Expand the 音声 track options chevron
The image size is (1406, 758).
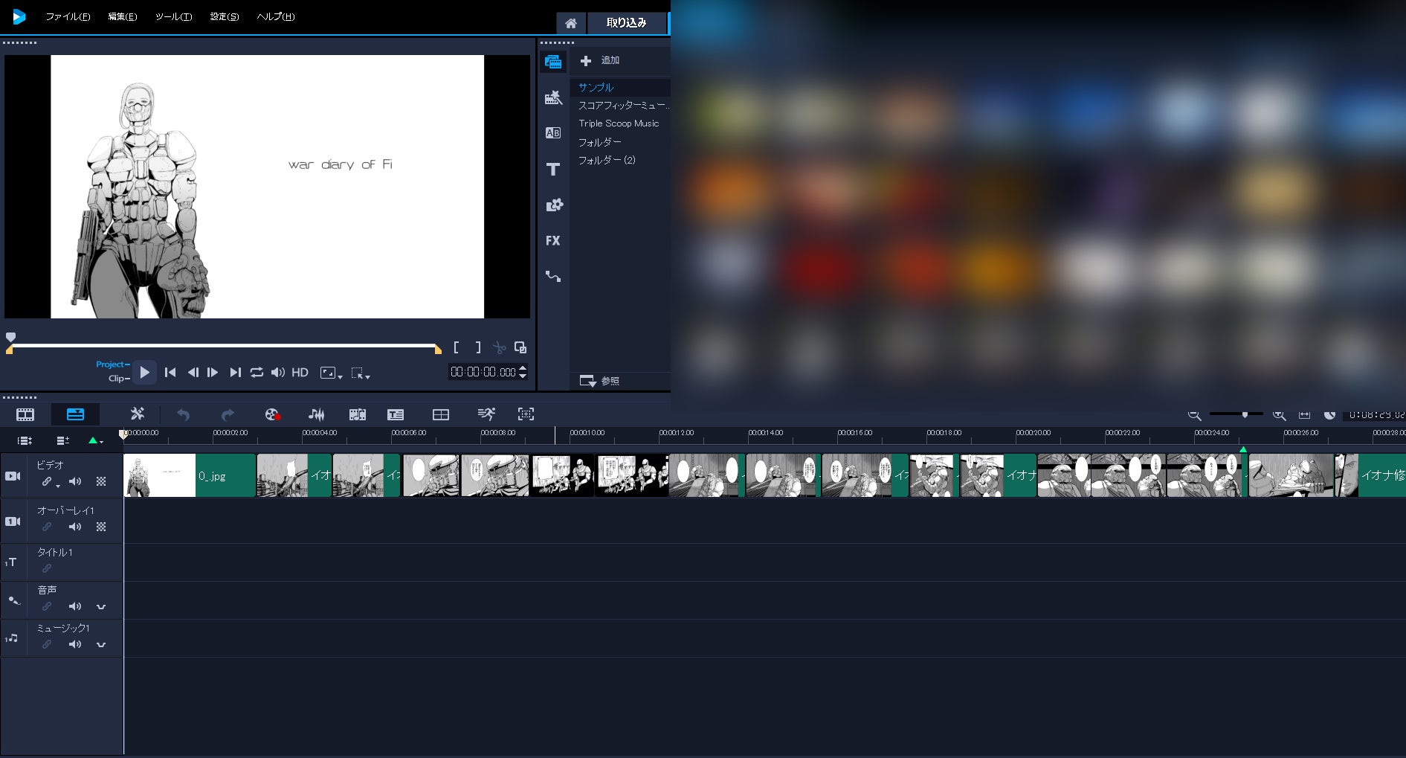tap(101, 607)
